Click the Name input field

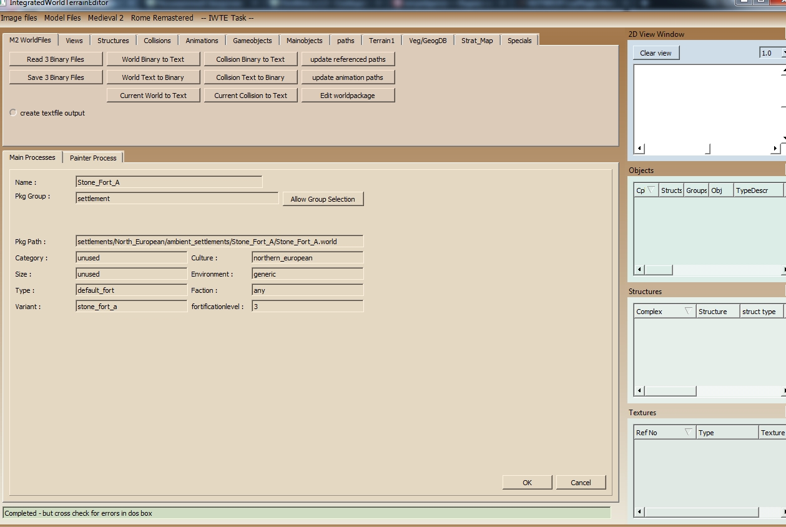click(x=169, y=182)
